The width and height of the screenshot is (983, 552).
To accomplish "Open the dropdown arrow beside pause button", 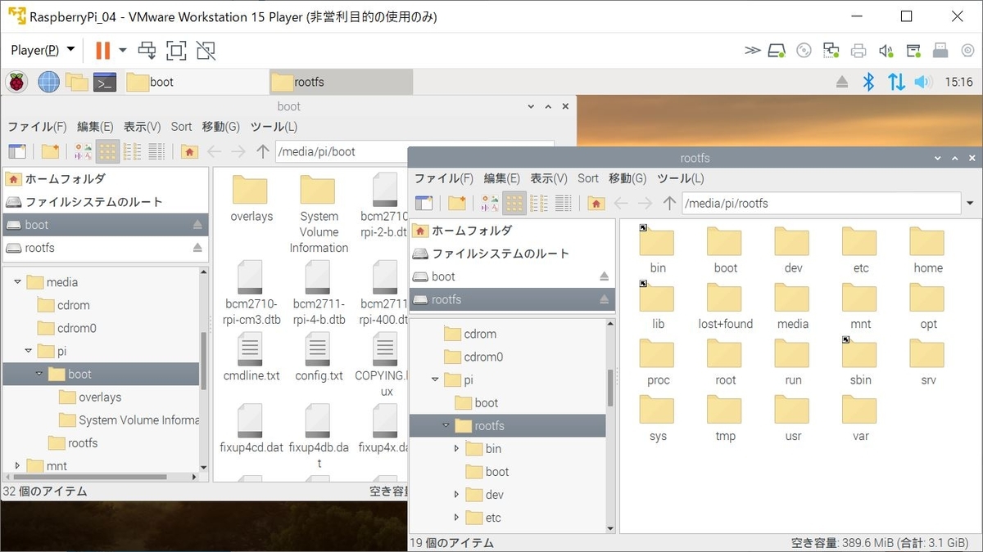I will tap(123, 51).
